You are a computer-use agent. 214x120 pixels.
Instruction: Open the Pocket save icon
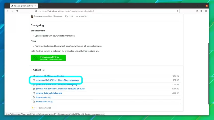click(197, 11)
